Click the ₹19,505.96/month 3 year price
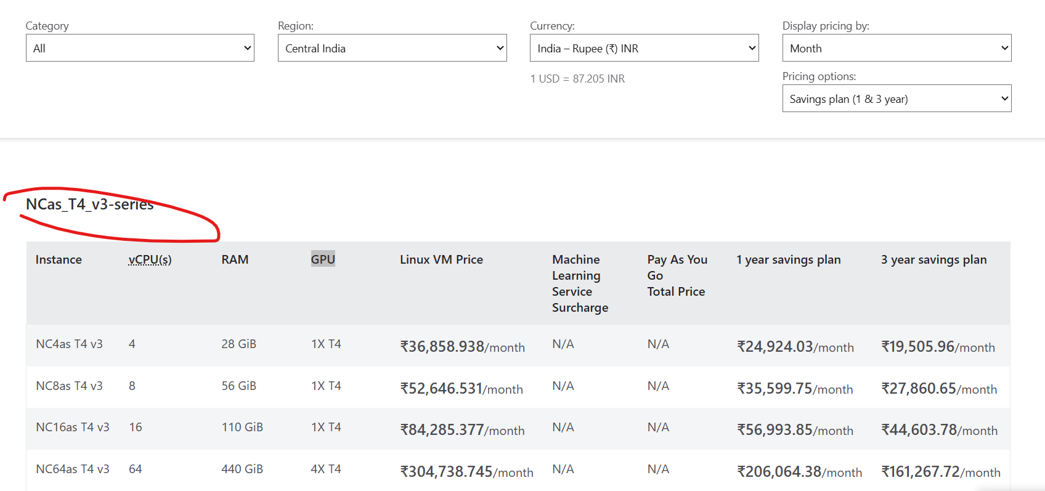Viewport: 1045px width, 491px height. [x=938, y=346]
